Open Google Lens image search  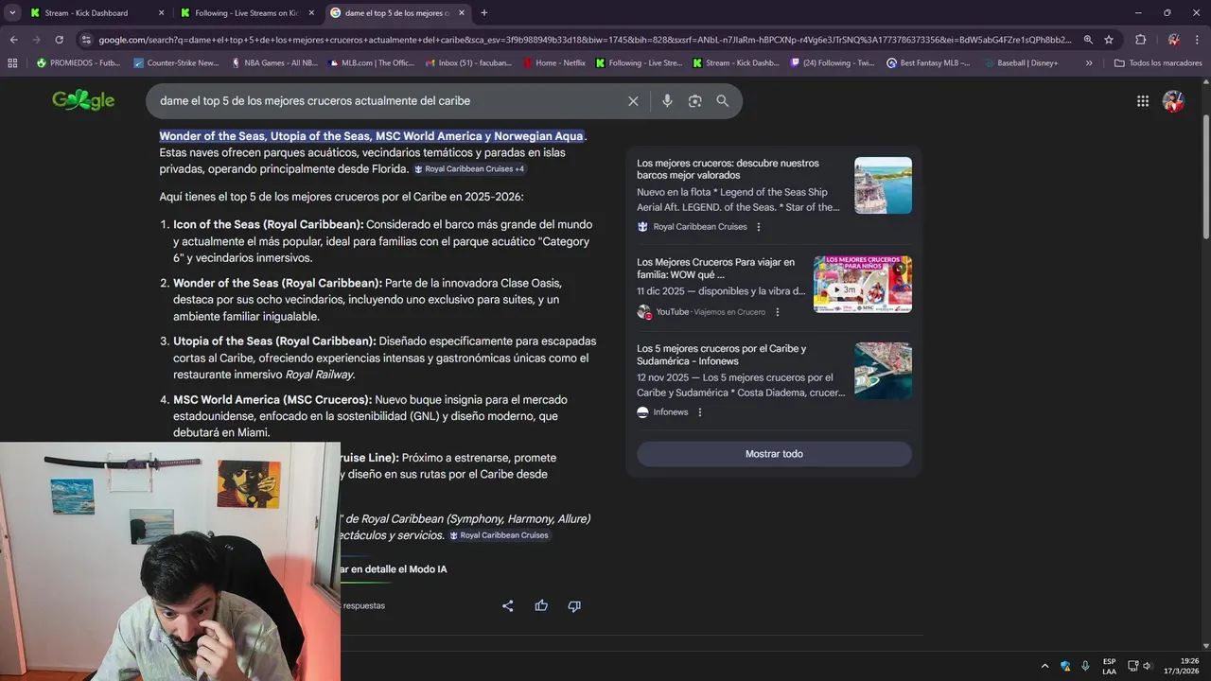(695, 101)
